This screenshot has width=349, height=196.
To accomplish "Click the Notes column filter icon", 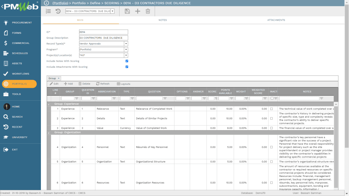I will click(x=321, y=98).
